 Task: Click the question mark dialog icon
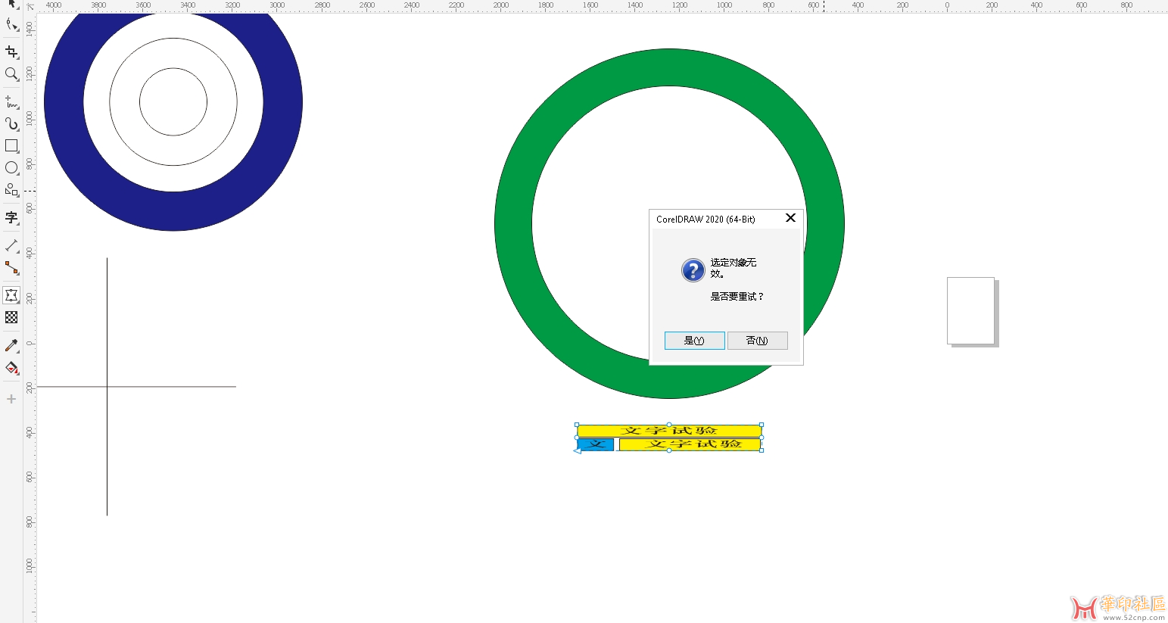tap(693, 270)
